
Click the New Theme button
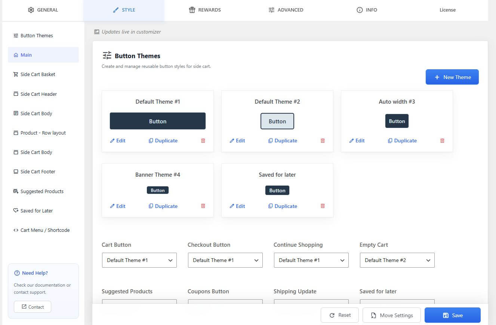point(452,77)
